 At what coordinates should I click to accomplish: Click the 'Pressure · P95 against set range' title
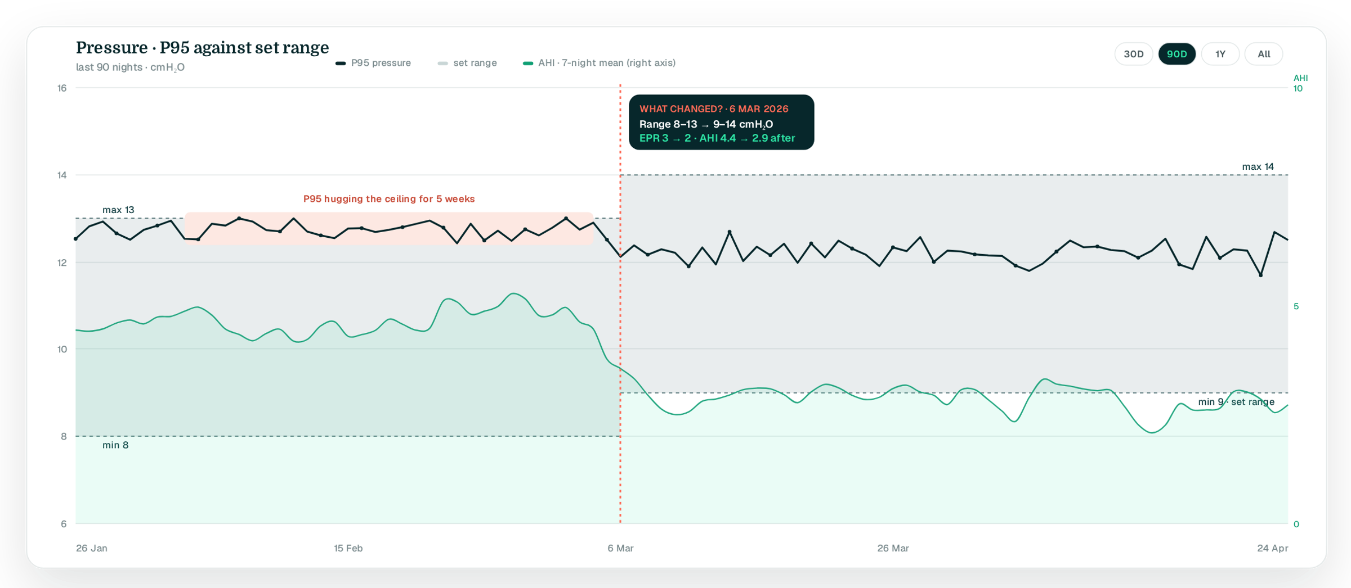[x=202, y=48]
